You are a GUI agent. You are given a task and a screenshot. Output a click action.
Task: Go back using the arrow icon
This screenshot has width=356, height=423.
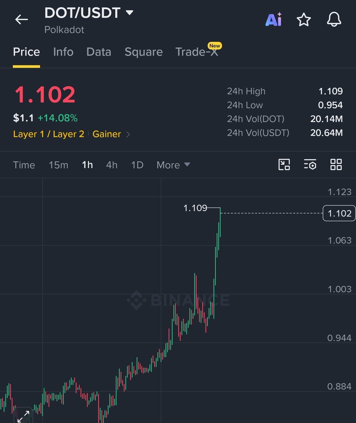point(21,20)
